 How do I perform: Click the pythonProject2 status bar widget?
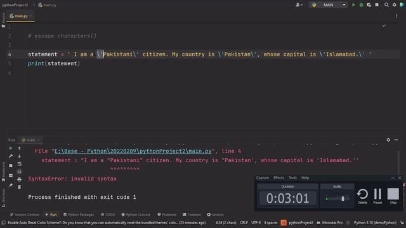[301, 222]
